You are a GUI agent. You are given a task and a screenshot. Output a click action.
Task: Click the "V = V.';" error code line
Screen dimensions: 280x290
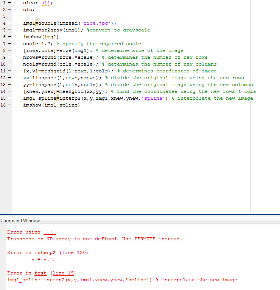[x=43, y=259]
